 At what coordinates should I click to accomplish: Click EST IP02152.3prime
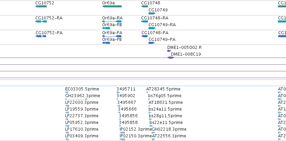click(122, 133)
